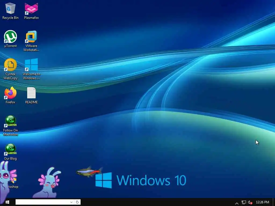Click the Show Desktop strip at taskbar end
The height and width of the screenshot is (206, 275).
[274, 202]
